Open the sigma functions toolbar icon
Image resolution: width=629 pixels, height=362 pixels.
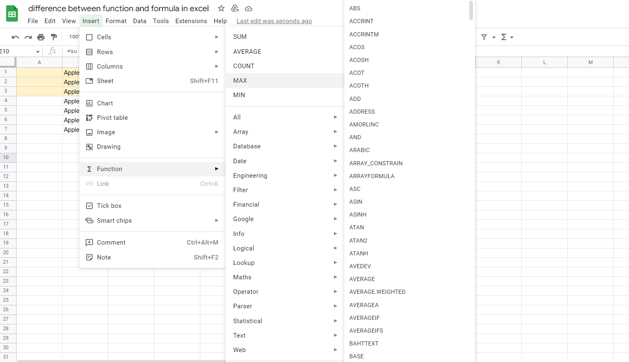pos(504,37)
